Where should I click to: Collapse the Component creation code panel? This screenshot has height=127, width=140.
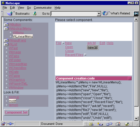pos(130,78)
